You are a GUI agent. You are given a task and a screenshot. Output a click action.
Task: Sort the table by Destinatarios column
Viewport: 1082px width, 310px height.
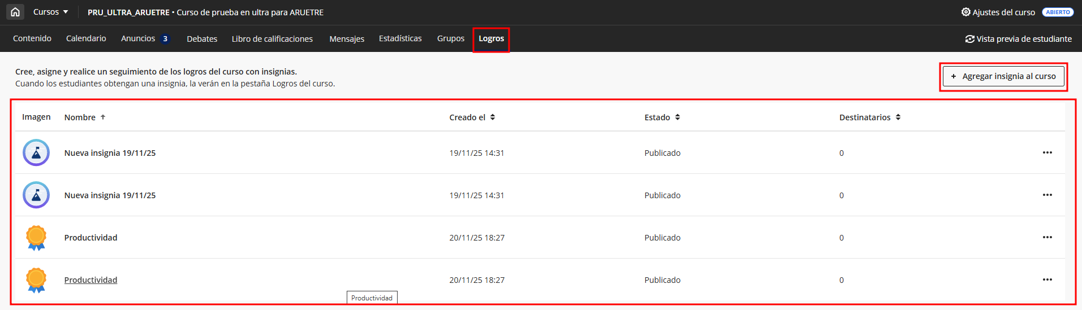click(869, 117)
